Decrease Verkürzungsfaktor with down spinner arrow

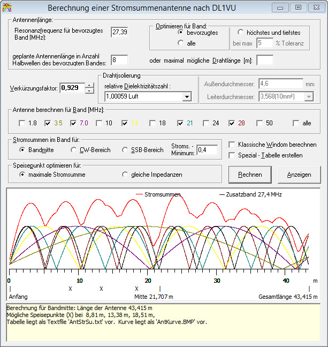[x=89, y=90]
